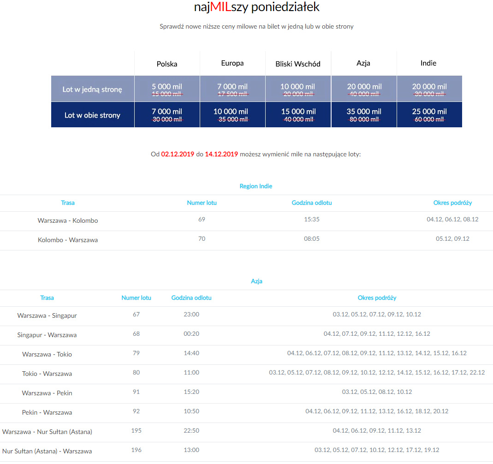Image resolution: width=493 pixels, height=464 pixels.
Task: Click the "Europa" column header
Action: click(x=232, y=63)
